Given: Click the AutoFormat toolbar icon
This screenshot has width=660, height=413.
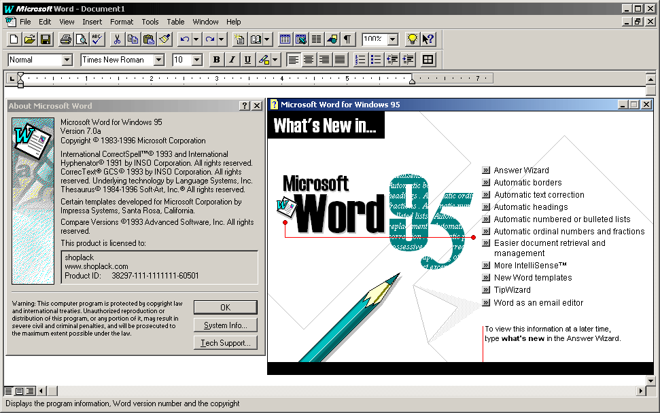Looking at the screenshot, I should point(239,39).
